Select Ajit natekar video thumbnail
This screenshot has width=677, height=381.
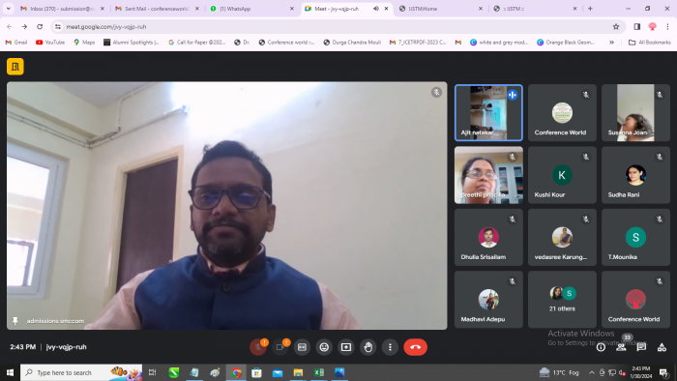[488, 112]
